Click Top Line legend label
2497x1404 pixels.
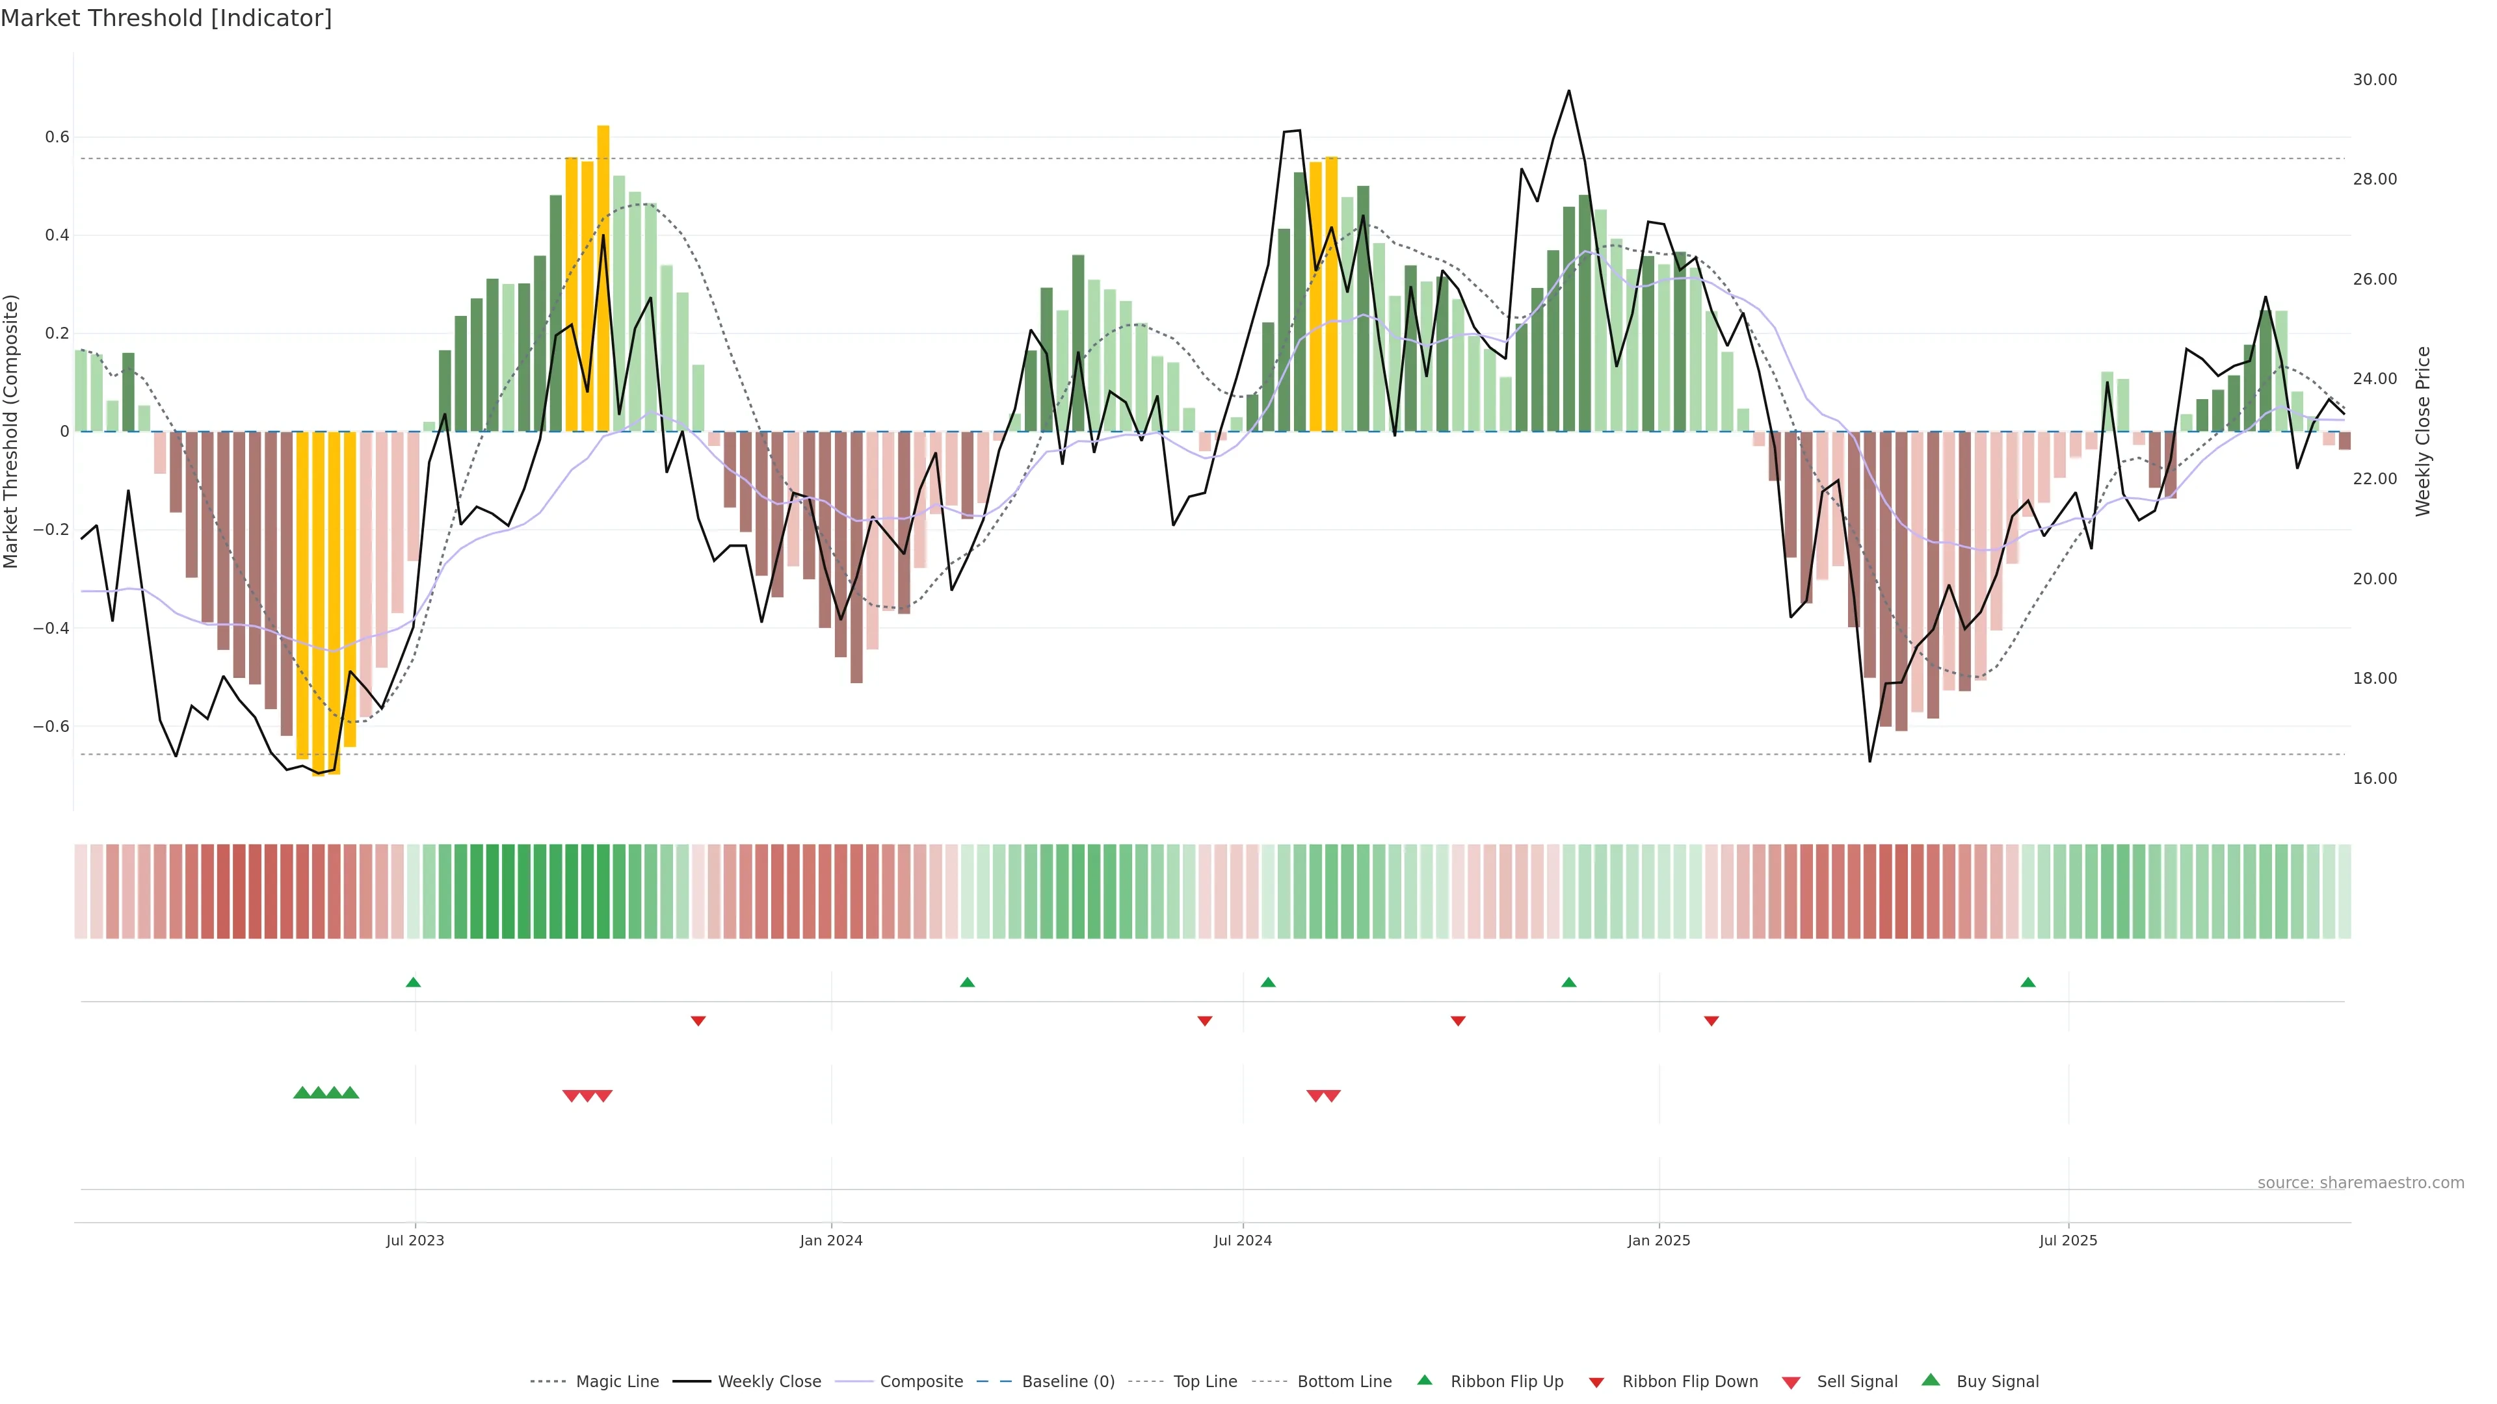pyautogui.click(x=1205, y=1382)
